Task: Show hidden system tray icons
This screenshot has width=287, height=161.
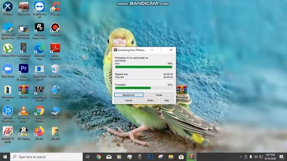Action: 241,157
